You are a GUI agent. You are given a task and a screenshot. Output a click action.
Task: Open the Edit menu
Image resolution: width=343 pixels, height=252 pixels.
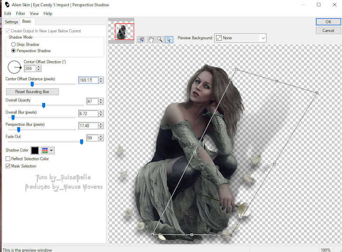(x=8, y=13)
